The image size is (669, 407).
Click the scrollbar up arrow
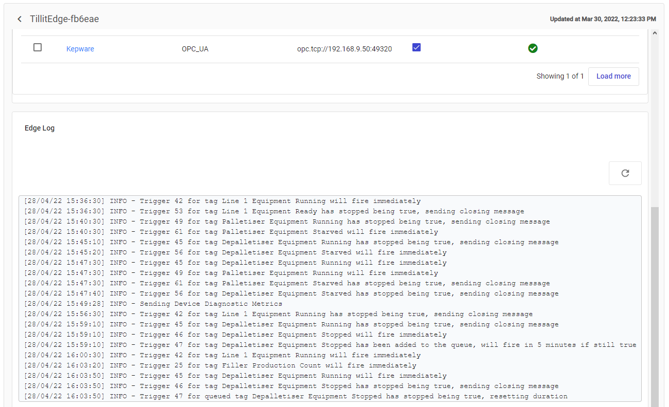point(655,33)
